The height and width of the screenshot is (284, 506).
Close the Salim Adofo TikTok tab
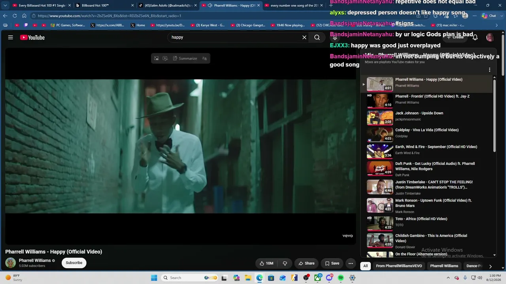[195, 6]
